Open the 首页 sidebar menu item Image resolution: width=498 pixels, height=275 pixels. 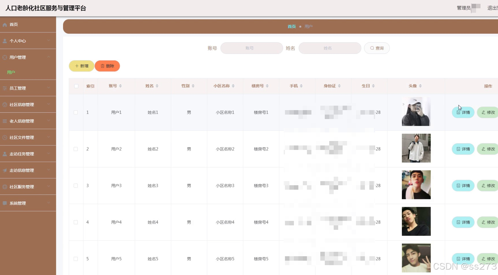click(28, 25)
